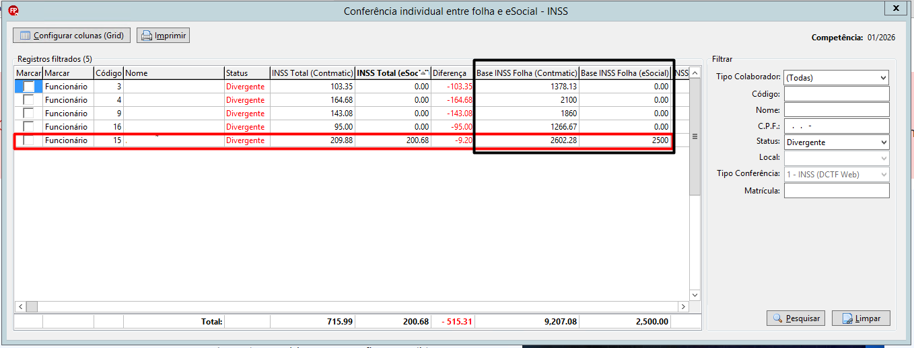Image resolution: width=914 pixels, height=348 pixels.
Task: Open the Tipo Colaborador dropdown
Action: (x=883, y=78)
